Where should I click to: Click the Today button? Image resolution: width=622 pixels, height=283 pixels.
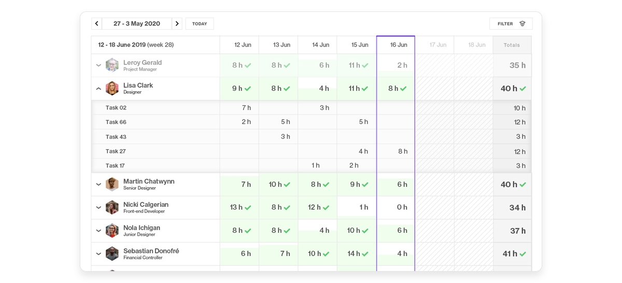[200, 24]
